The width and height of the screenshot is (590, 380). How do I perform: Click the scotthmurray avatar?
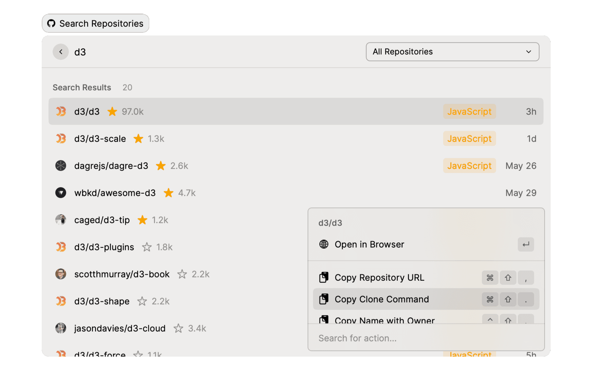point(61,274)
